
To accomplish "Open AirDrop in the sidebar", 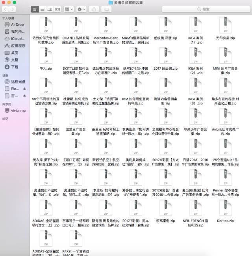I will 14,25.
